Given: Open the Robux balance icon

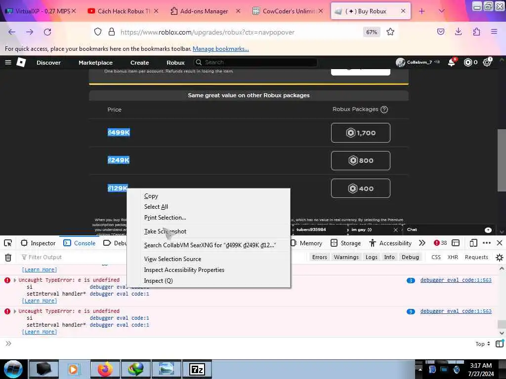Looking at the screenshot, I should click(468, 62).
